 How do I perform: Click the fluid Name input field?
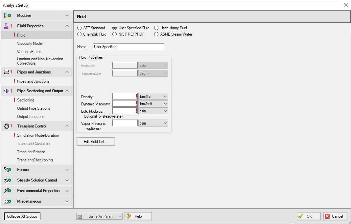tap(128, 46)
